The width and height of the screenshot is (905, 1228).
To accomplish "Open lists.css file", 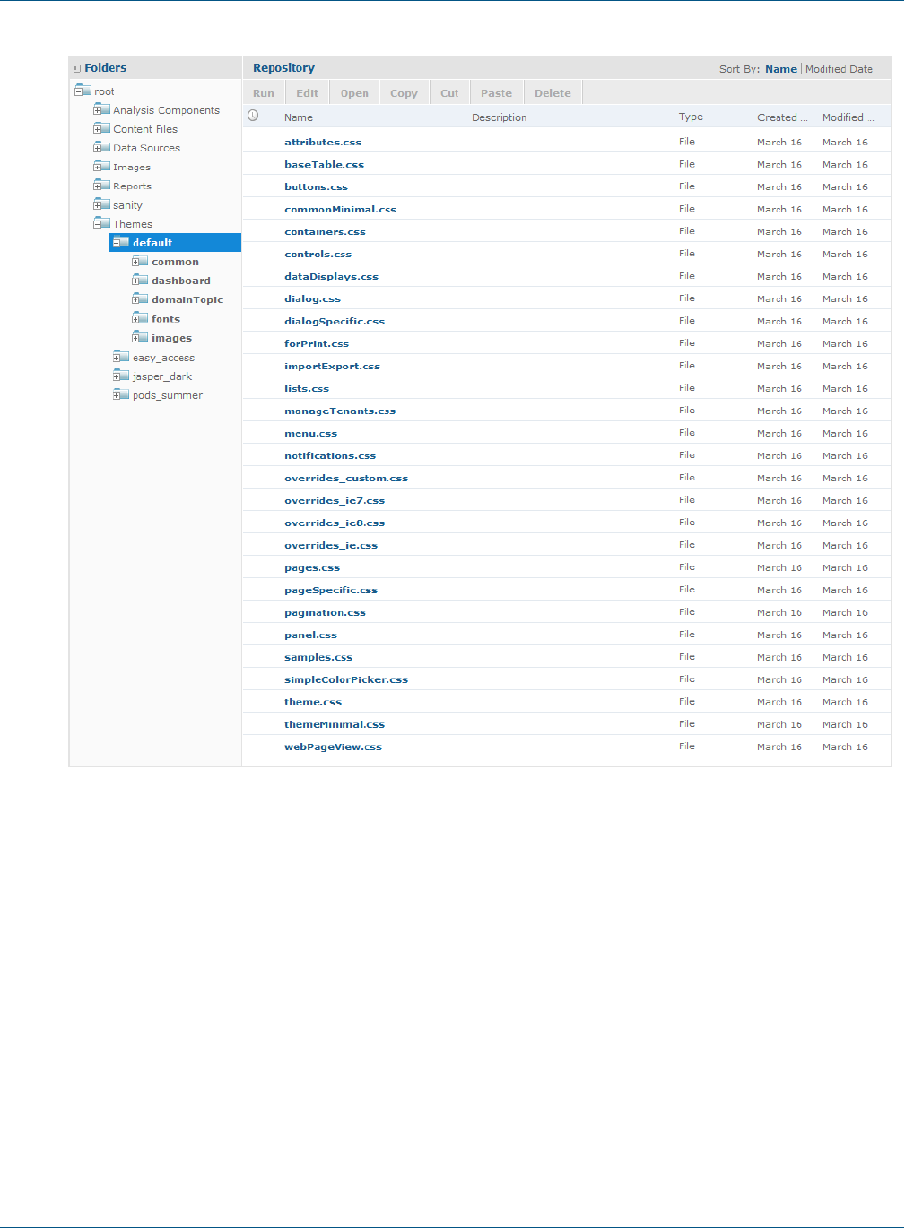I will (307, 388).
